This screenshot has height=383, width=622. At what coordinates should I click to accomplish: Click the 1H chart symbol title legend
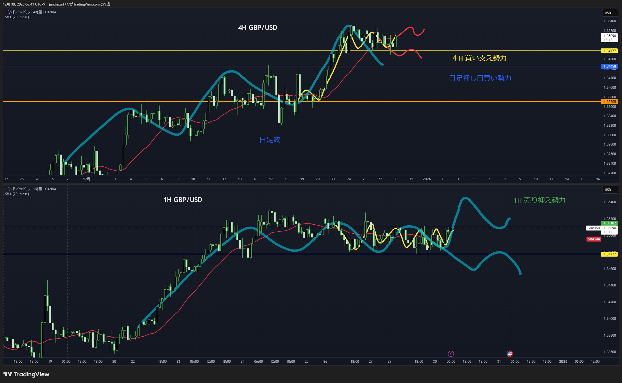31,189
